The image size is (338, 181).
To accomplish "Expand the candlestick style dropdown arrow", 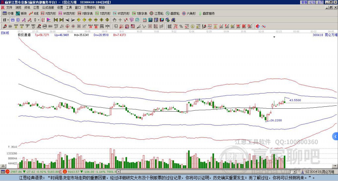I will click(x=38, y=20).
